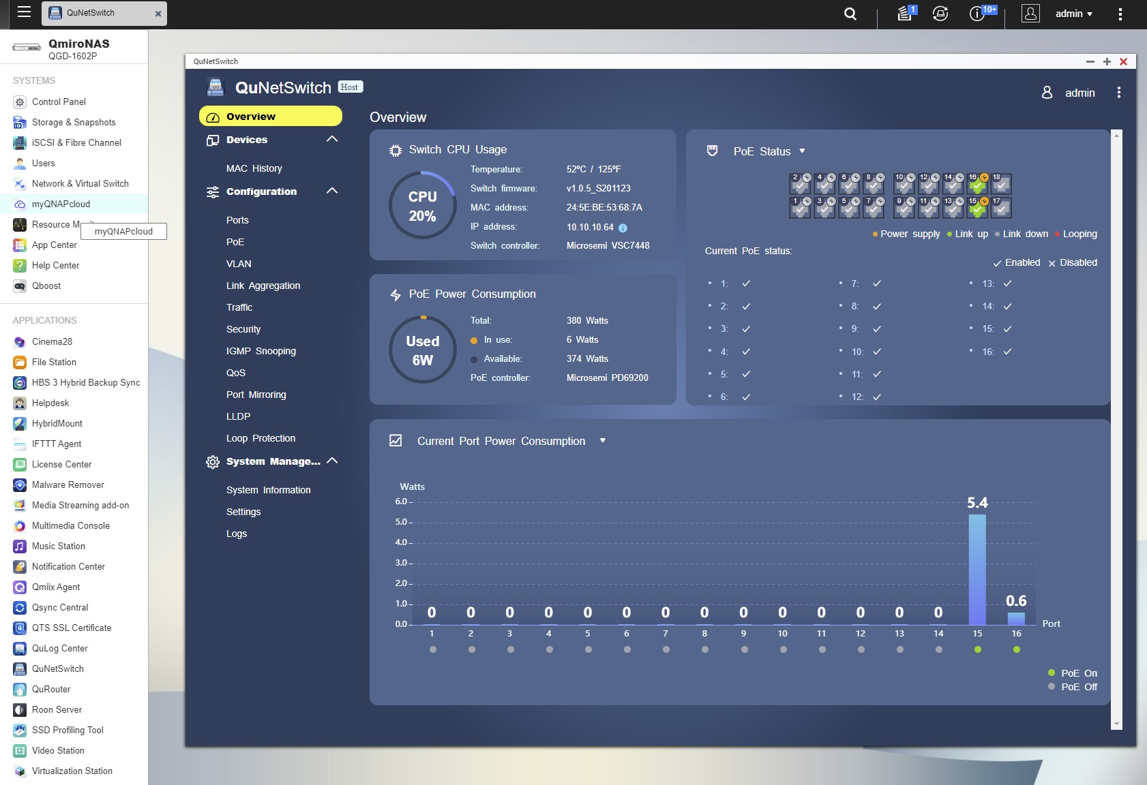The width and height of the screenshot is (1147, 785).
Task: Click the search magnifier icon in top bar
Action: coord(850,14)
